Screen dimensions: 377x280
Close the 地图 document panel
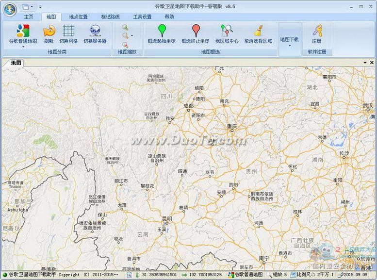tap(372, 63)
